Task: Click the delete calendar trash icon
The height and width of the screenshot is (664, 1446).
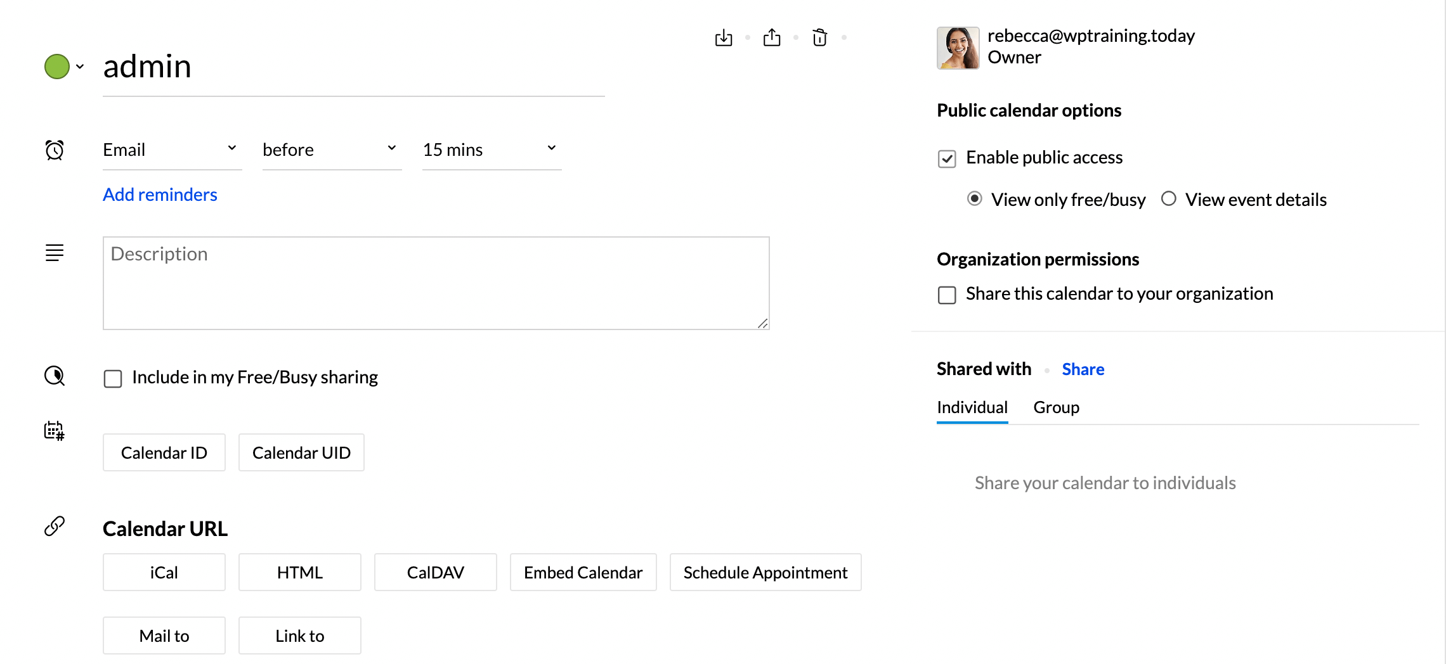Action: (819, 38)
